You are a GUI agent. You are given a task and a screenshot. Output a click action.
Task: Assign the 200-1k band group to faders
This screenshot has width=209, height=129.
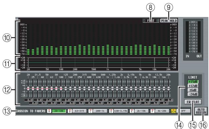pos(100,111)
